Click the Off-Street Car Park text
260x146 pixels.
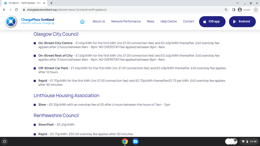click(53, 68)
